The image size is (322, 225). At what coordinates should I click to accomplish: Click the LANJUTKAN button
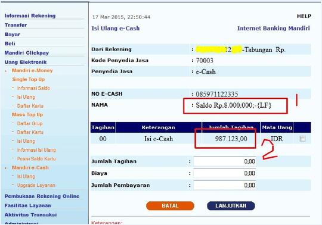point(231,206)
